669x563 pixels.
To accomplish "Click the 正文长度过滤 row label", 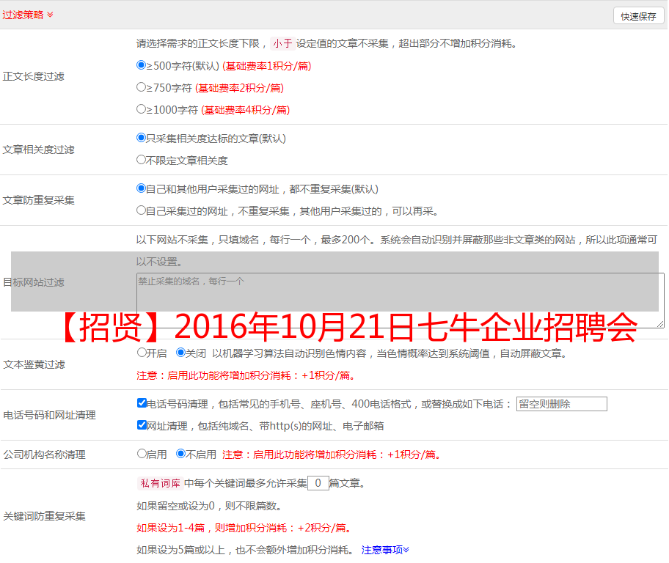I will tap(33, 76).
